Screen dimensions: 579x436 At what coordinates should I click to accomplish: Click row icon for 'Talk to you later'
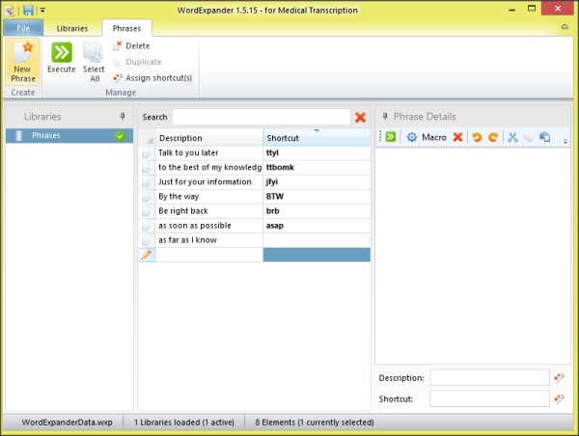point(147,152)
